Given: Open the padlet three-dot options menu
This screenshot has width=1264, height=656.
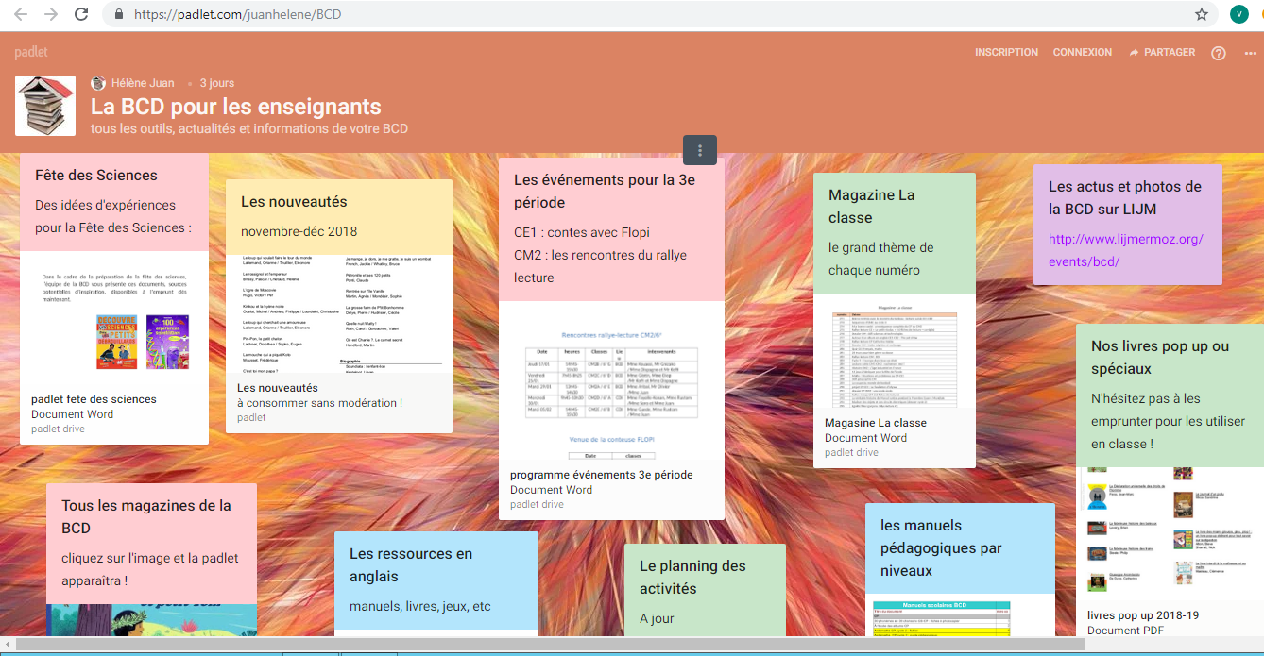Looking at the screenshot, I should [700, 150].
